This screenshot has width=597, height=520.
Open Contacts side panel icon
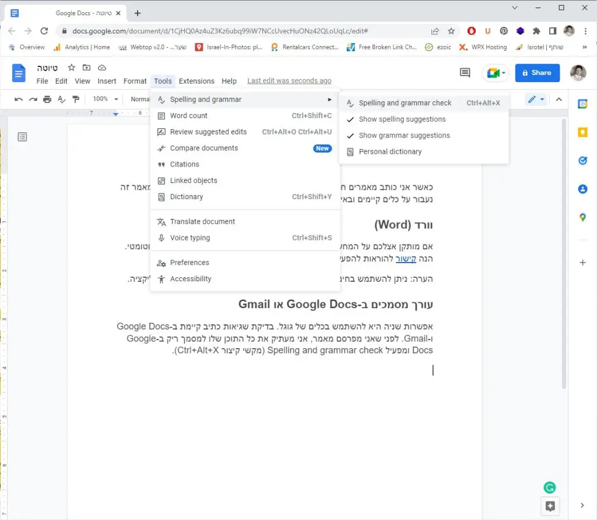582,189
